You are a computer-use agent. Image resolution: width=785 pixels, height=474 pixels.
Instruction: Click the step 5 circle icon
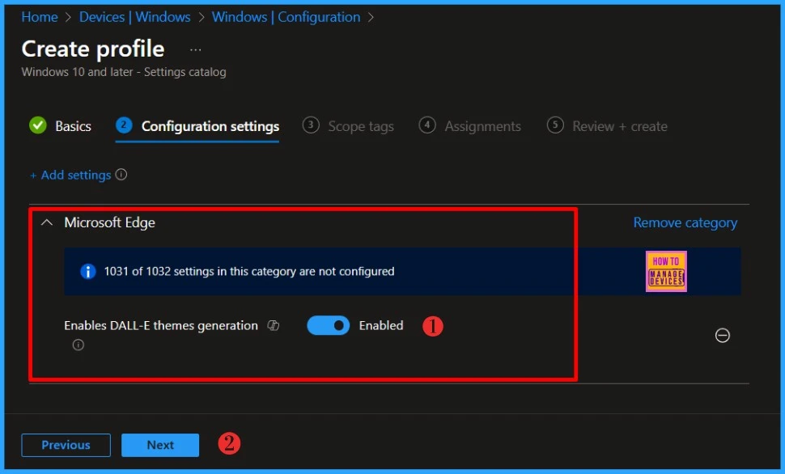point(555,125)
